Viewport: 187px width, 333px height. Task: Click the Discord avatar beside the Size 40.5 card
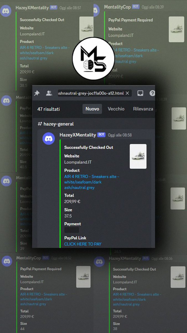point(6,100)
